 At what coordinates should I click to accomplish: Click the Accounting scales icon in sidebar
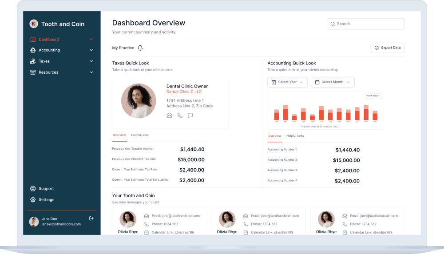click(x=33, y=50)
